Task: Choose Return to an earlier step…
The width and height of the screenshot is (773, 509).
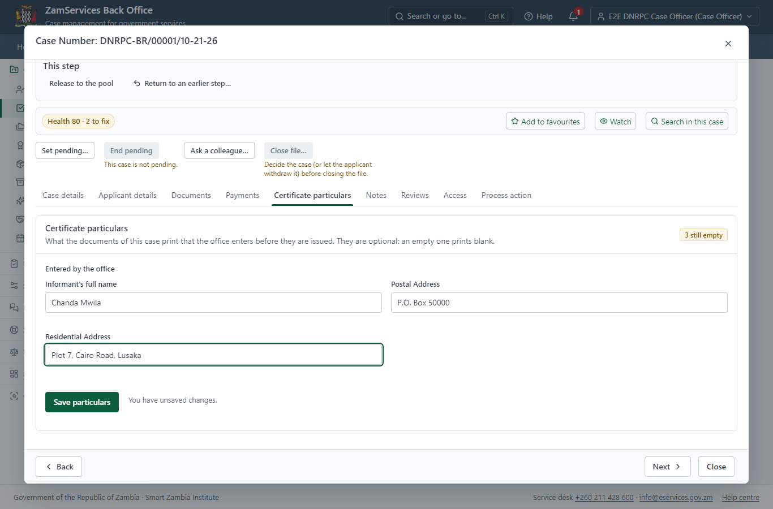Action: pyautogui.click(x=182, y=83)
